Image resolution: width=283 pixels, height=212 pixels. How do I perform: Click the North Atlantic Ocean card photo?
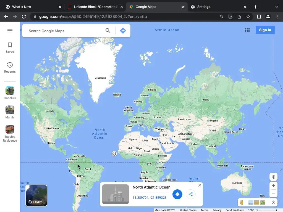point(116,194)
